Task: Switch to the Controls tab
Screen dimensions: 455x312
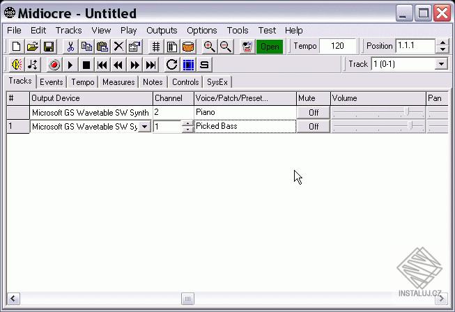Action: pyautogui.click(x=185, y=82)
